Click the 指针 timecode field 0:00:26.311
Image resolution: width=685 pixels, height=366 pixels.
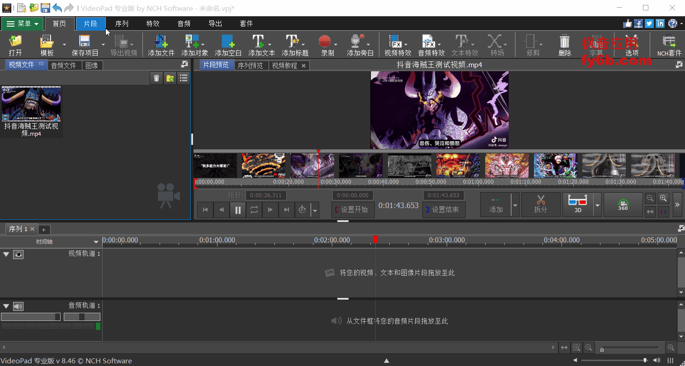pos(266,195)
